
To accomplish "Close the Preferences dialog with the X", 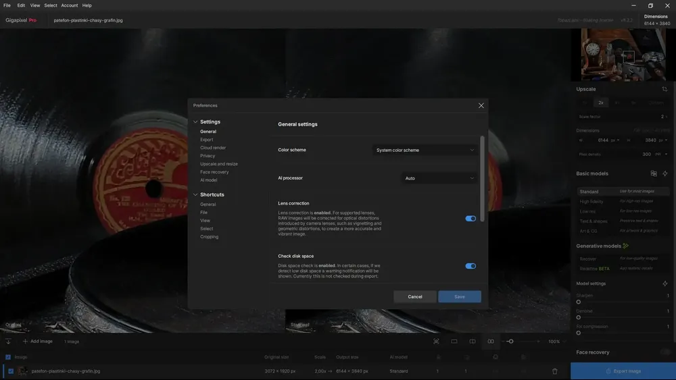I will point(481,105).
